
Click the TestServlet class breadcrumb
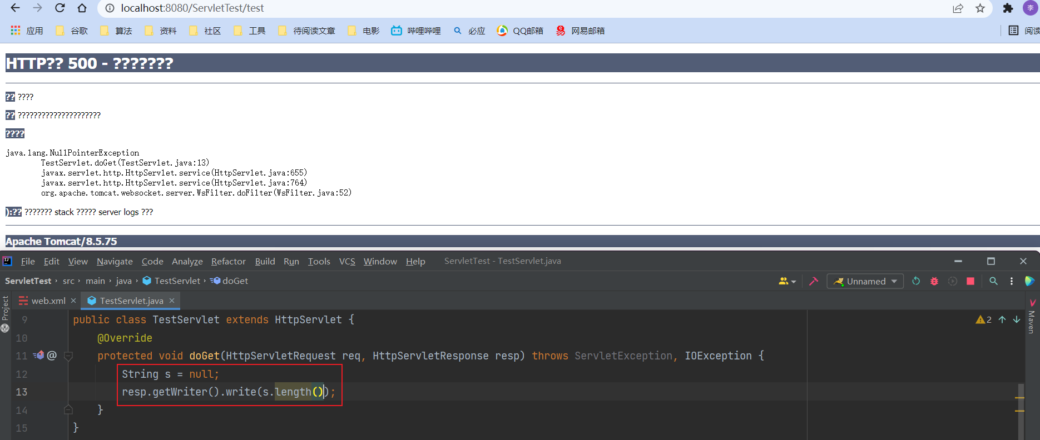pos(171,281)
